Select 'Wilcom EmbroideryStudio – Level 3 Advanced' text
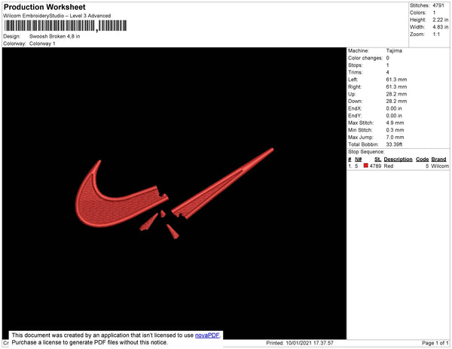The height and width of the screenshot is (349, 452). click(x=57, y=16)
